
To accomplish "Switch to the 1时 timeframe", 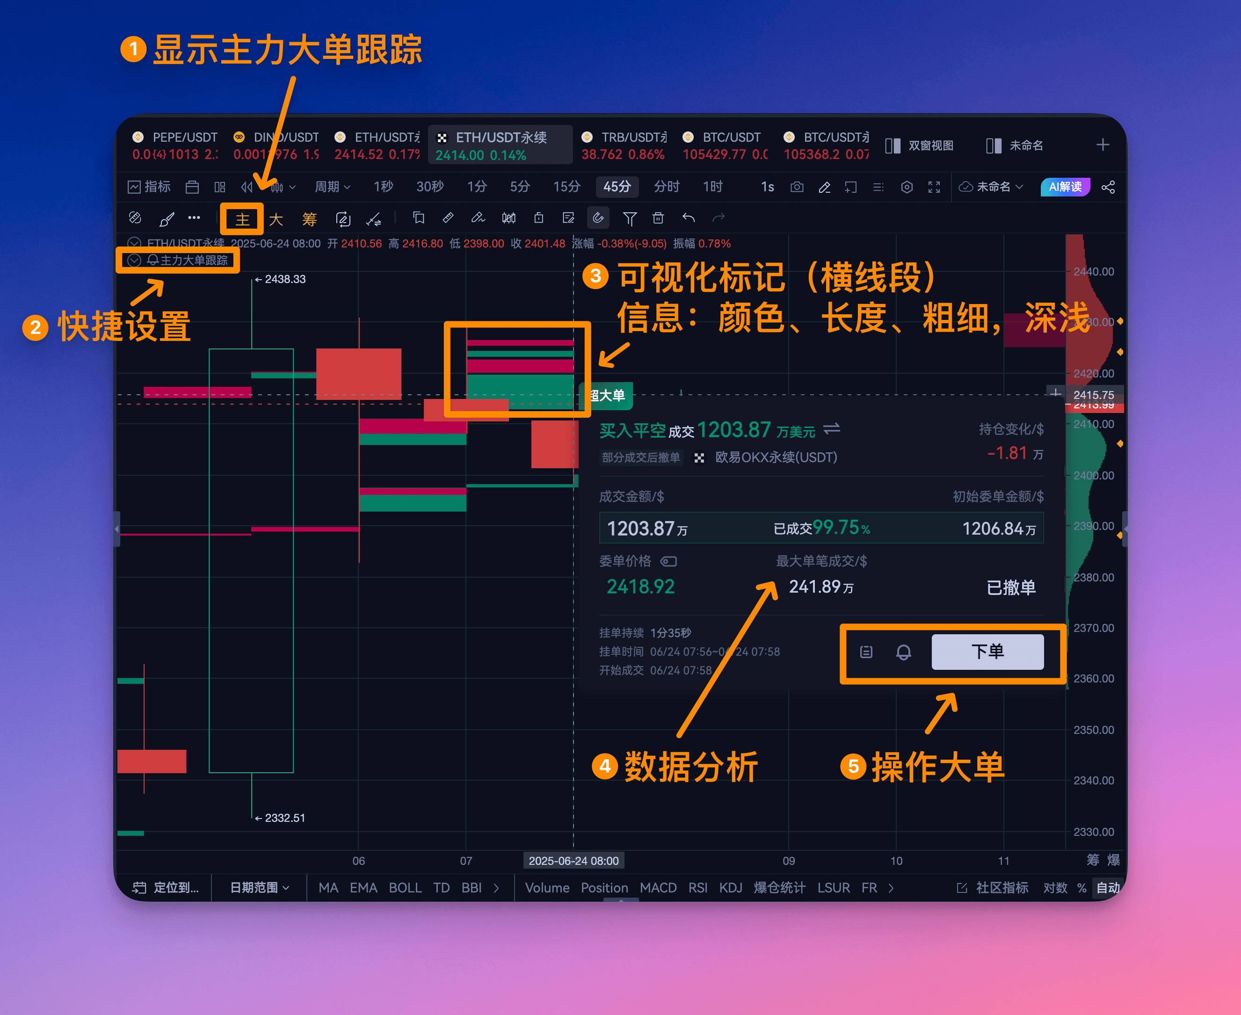I will pyautogui.click(x=712, y=187).
